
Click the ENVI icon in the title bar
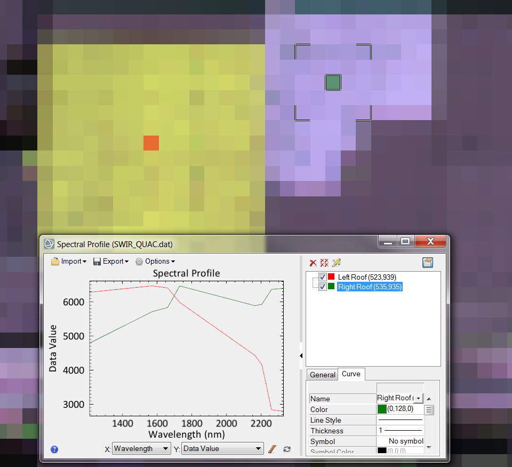click(x=50, y=244)
